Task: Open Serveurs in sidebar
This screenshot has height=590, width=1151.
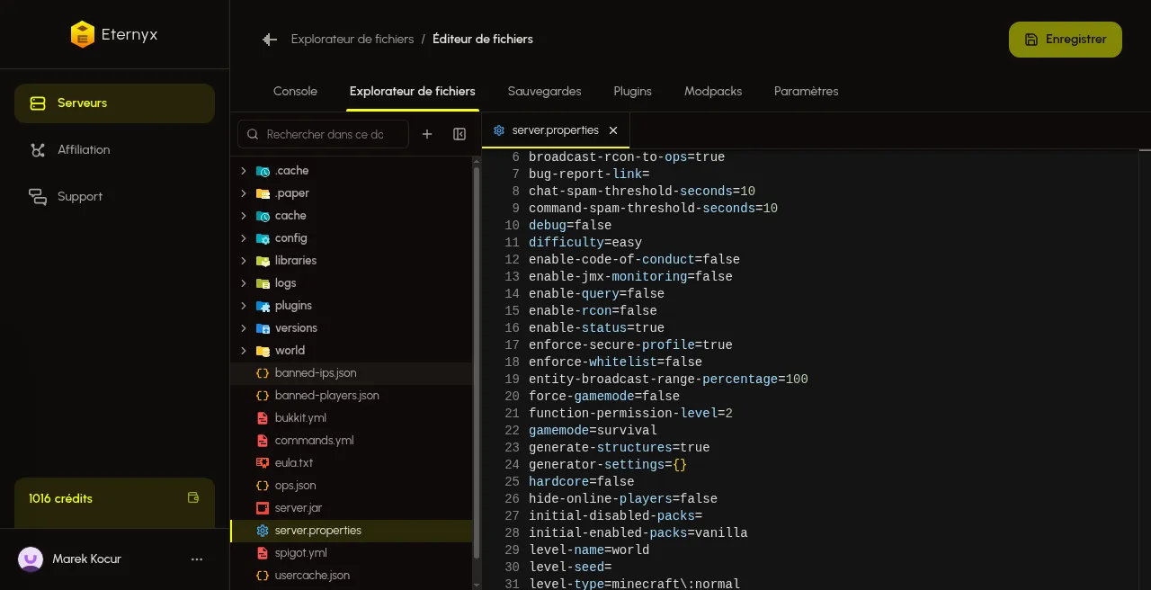Action: point(114,103)
